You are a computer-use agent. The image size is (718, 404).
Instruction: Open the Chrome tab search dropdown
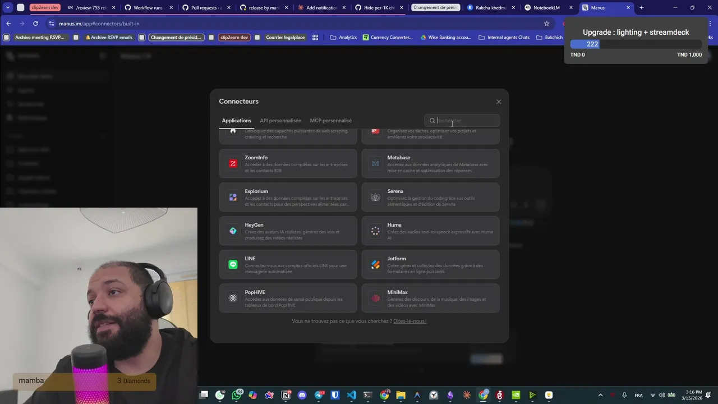coord(8,8)
